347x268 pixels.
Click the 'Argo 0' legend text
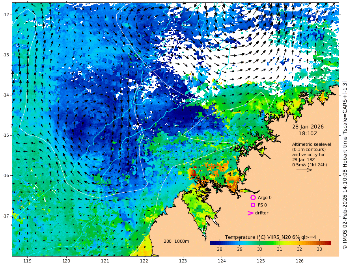(x=265, y=197)
